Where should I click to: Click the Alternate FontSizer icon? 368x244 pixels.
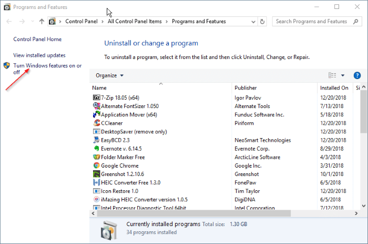[96, 106]
